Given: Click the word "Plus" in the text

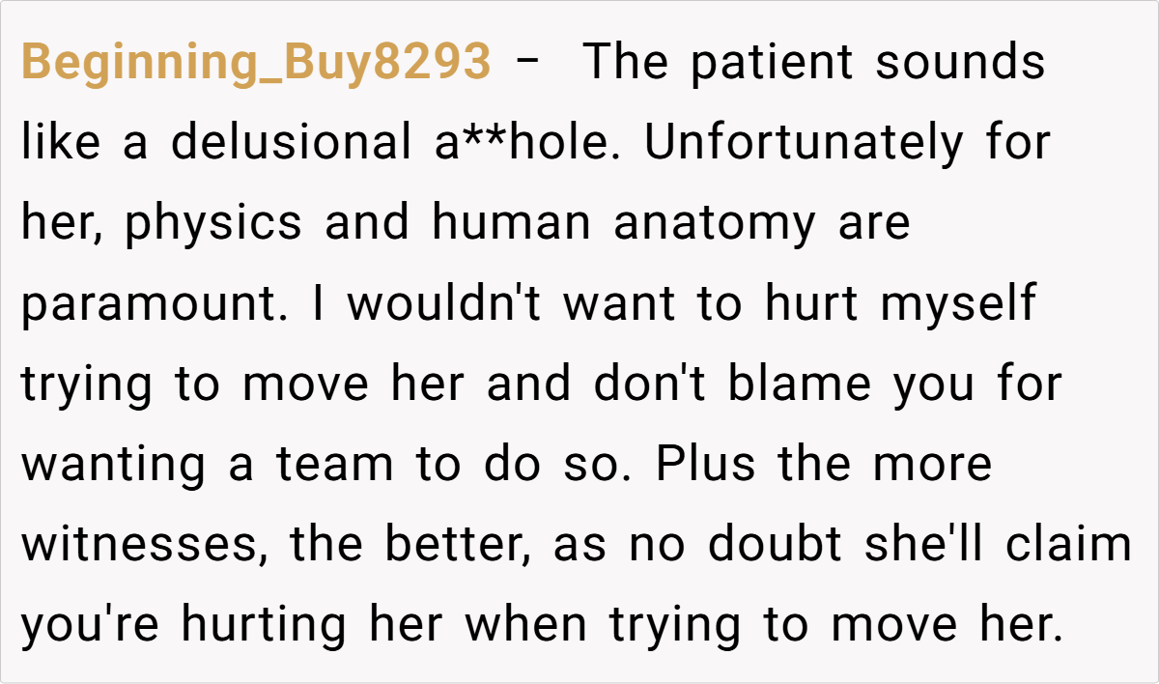Looking at the screenshot, I should pos(694,465).
